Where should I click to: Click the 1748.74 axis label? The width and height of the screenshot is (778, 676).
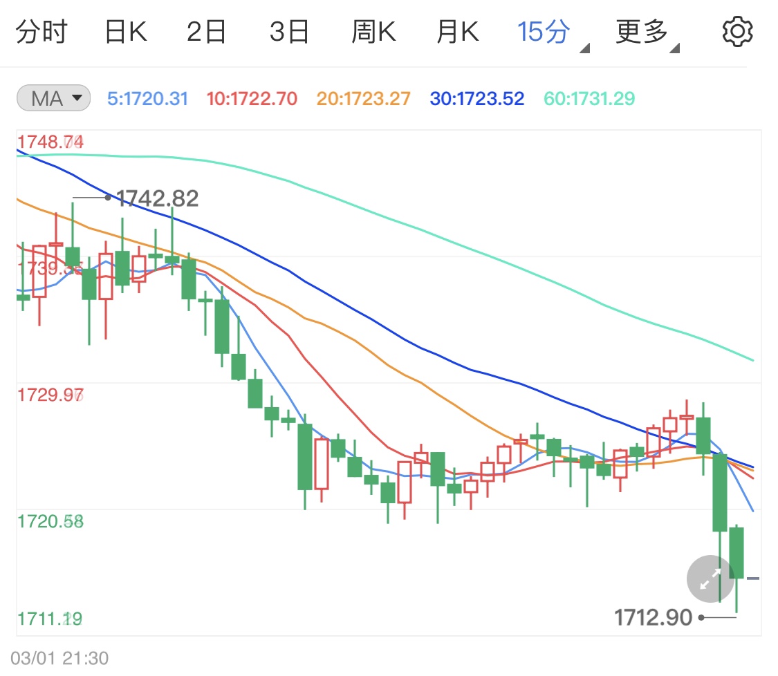click(x=50, y=142)
